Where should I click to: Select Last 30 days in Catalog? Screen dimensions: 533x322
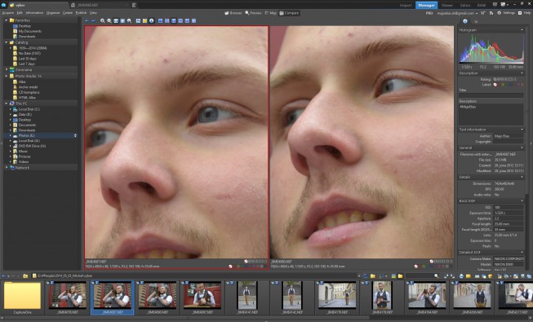27,59
